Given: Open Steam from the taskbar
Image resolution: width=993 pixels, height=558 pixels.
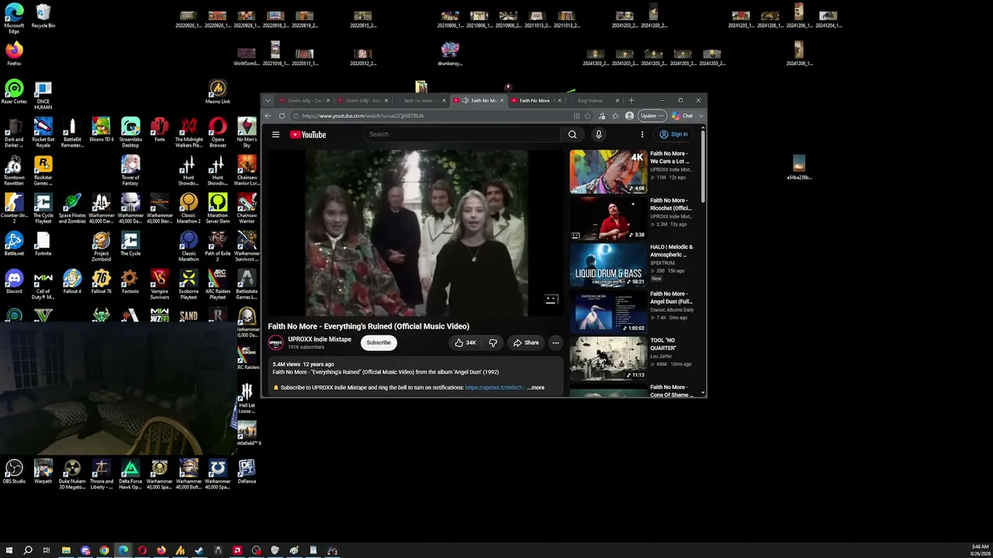Looking at the screenshot, I should (199, 551).
